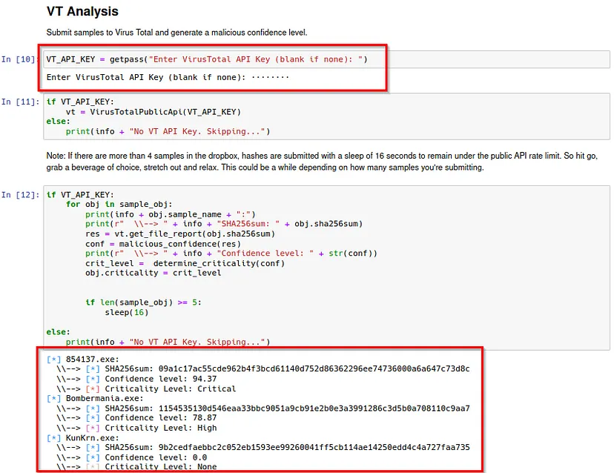614x473 pixels.
Task: Select the In [12] cell prompt
Action: pyautogui.click(x=19, y=195)
